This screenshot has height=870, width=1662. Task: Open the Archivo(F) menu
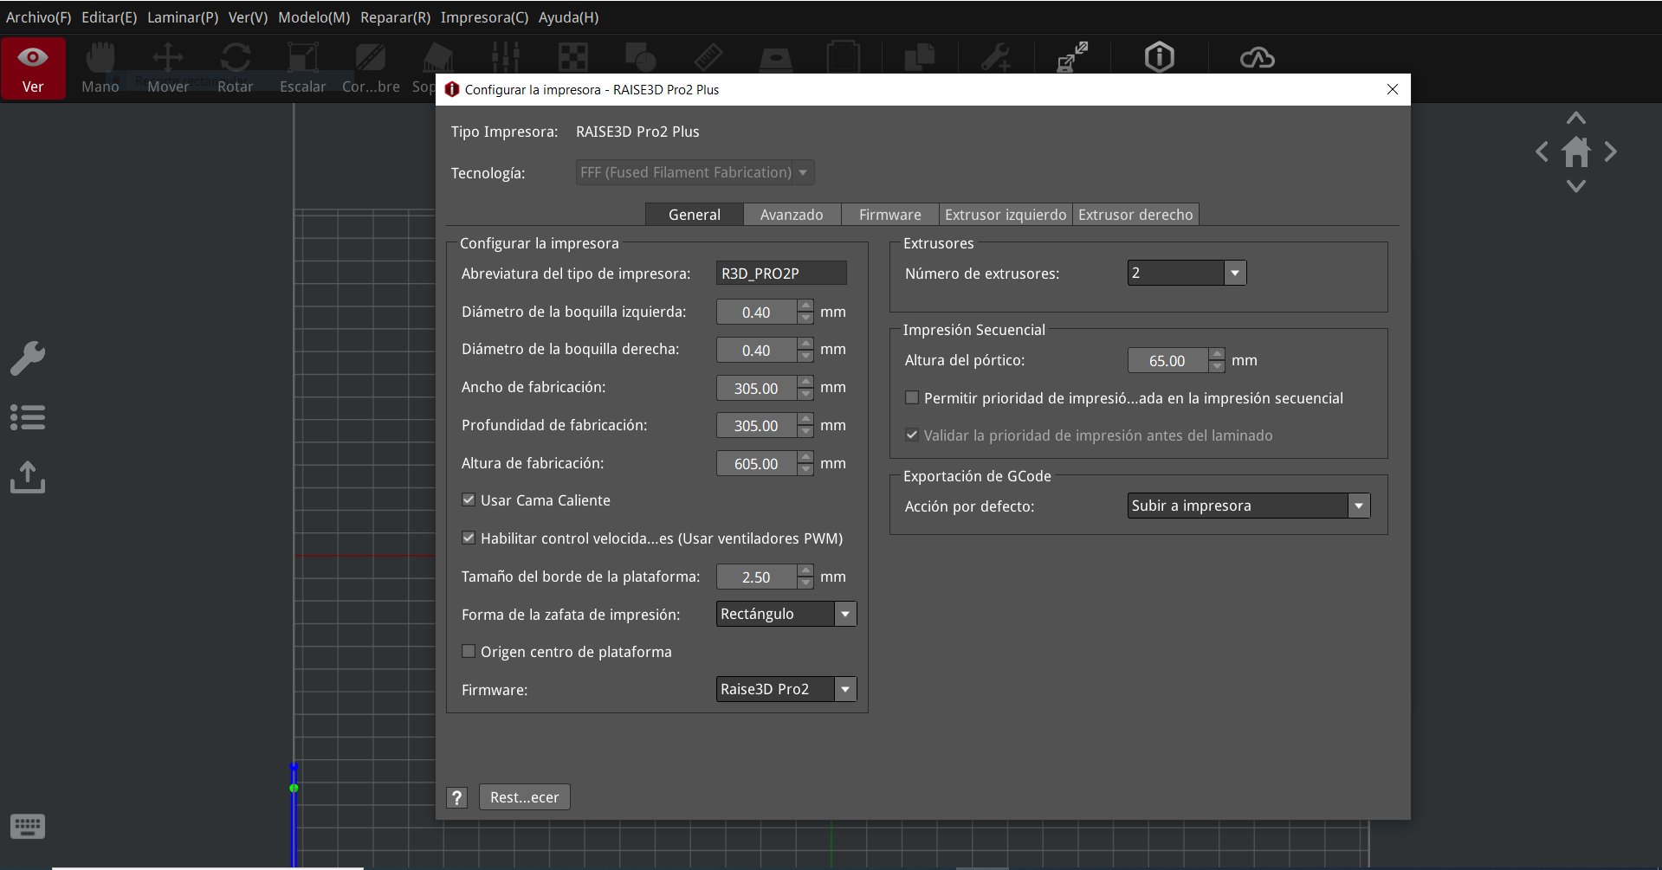pyautogui.click(x=39, y=17)
